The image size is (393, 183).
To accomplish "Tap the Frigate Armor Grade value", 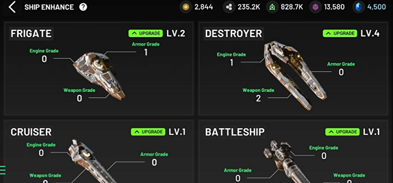I will point(146,52).
